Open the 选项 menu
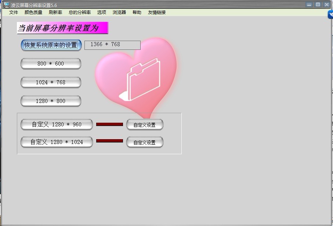 point(102,12)
